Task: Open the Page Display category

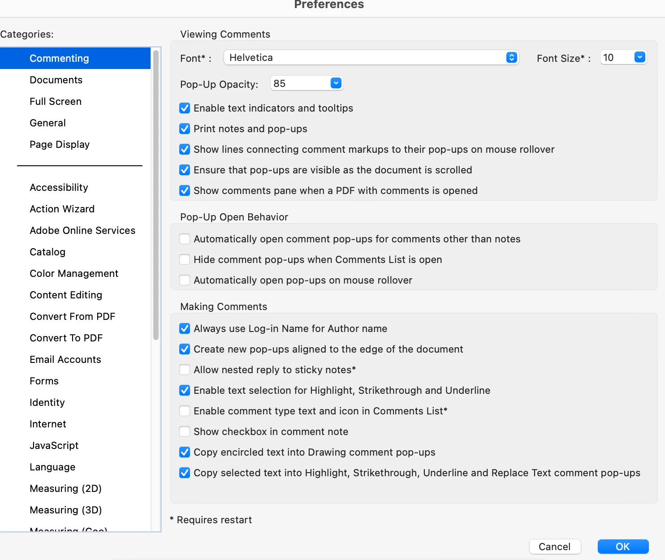Action: point(60,145)
